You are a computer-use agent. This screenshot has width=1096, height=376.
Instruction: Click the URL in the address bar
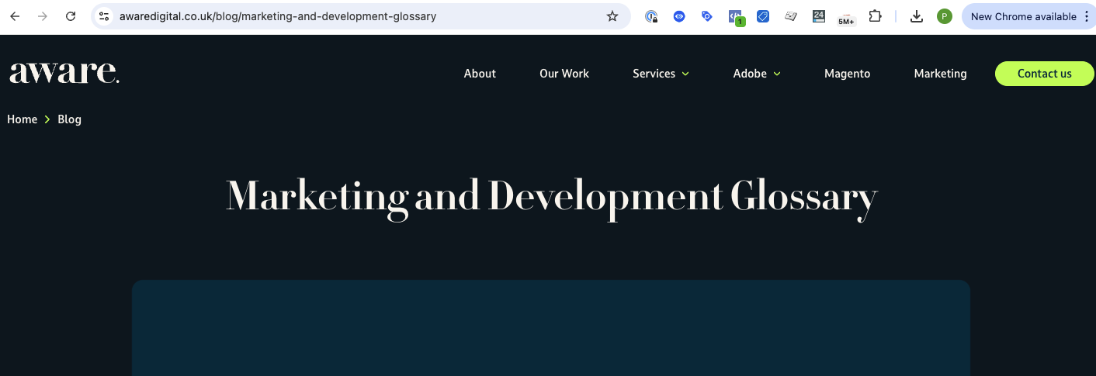click(x=278, y=16)
